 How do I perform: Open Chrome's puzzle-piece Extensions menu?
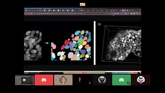click(131, 13)
